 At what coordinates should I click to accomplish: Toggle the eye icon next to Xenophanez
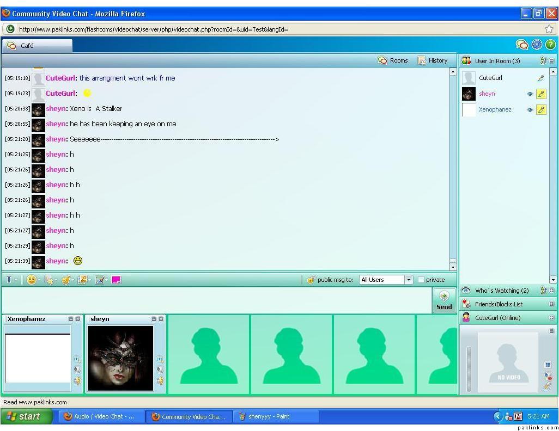pos(530,109)
